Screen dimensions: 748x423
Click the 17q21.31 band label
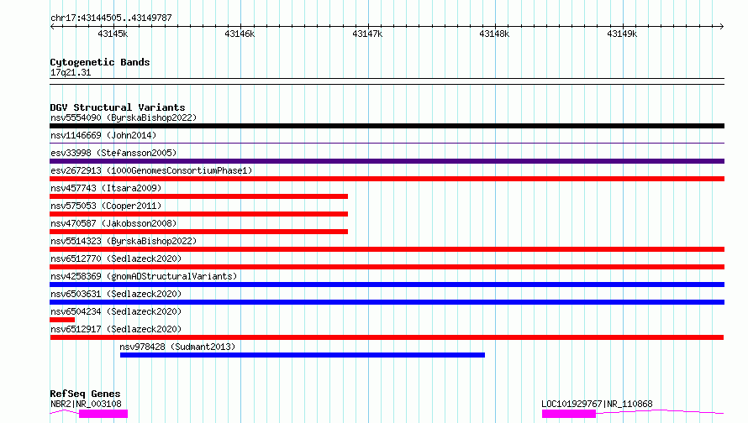coord(71,72)
